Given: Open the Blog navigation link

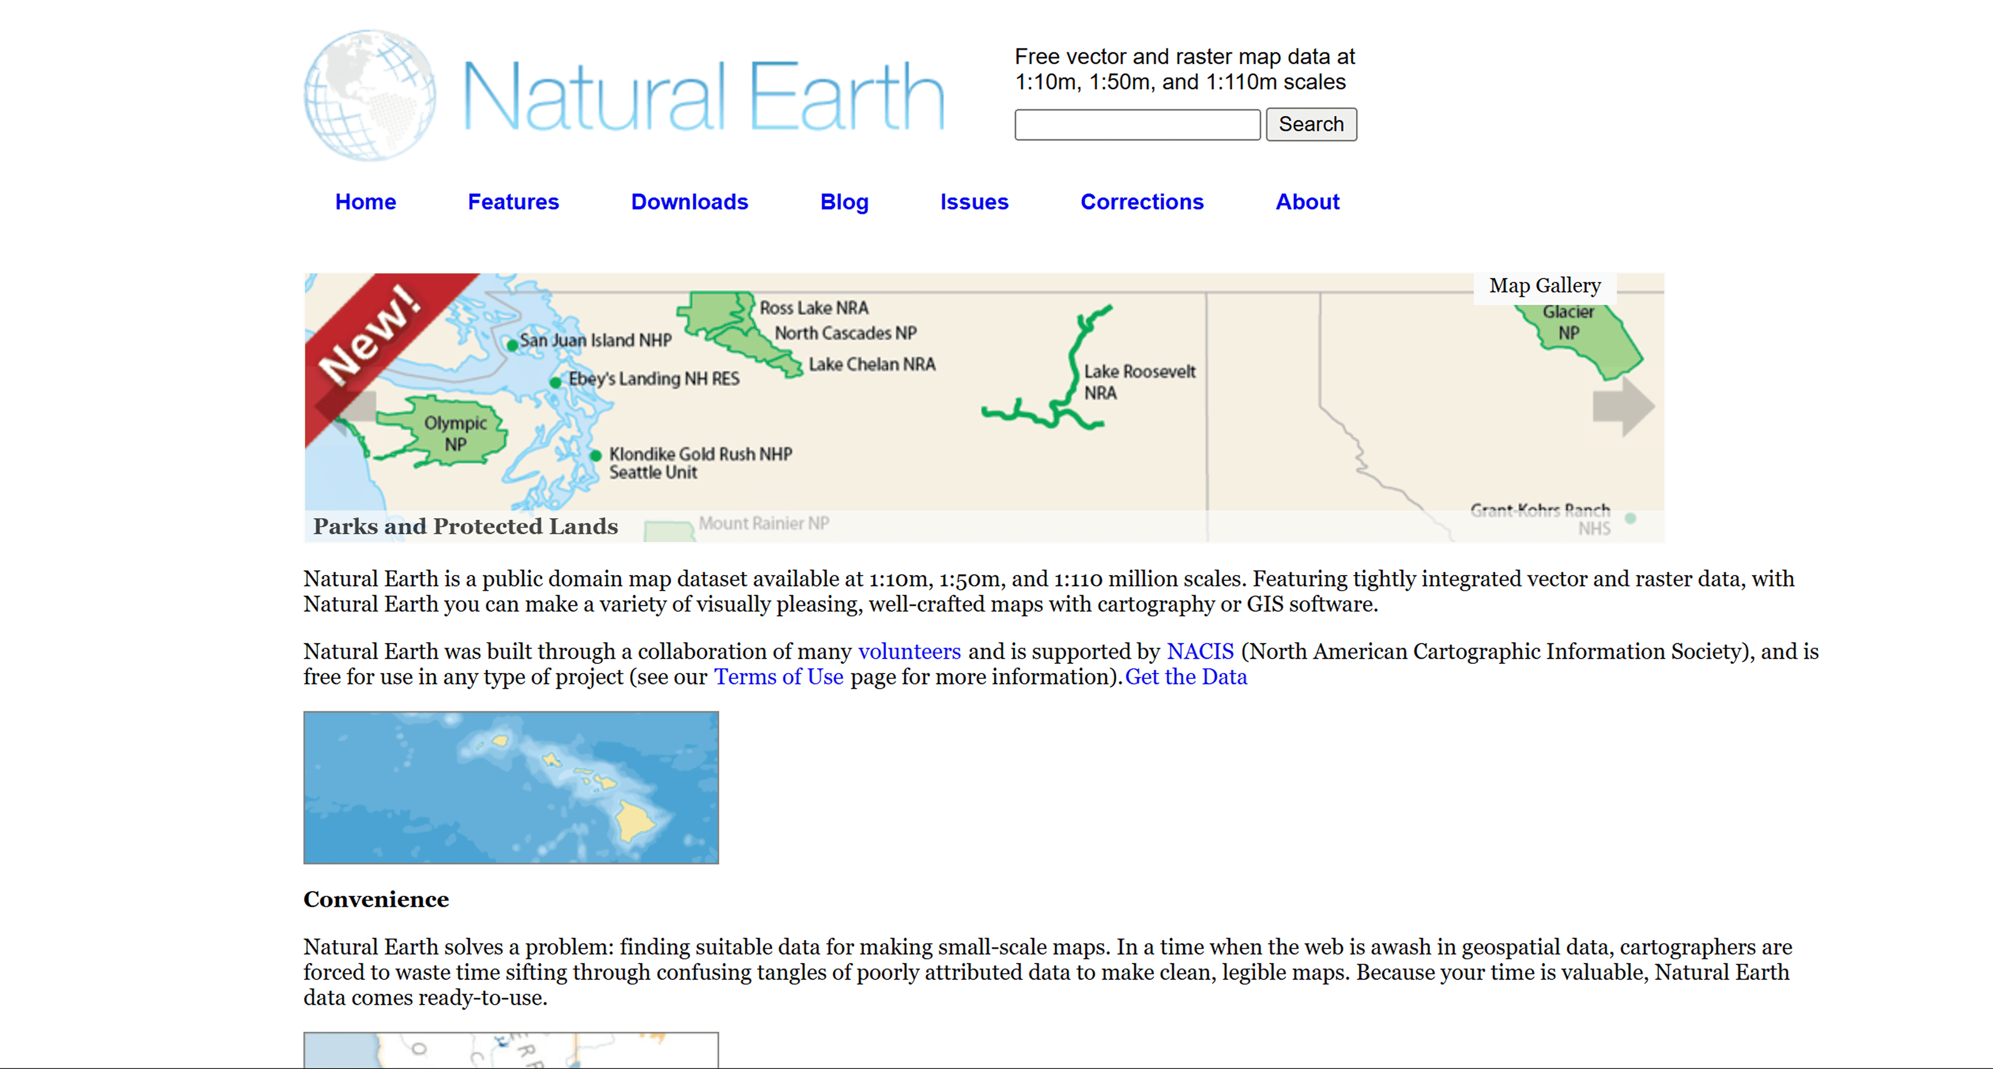Looking at the screenshot, I should pos(843,202).
